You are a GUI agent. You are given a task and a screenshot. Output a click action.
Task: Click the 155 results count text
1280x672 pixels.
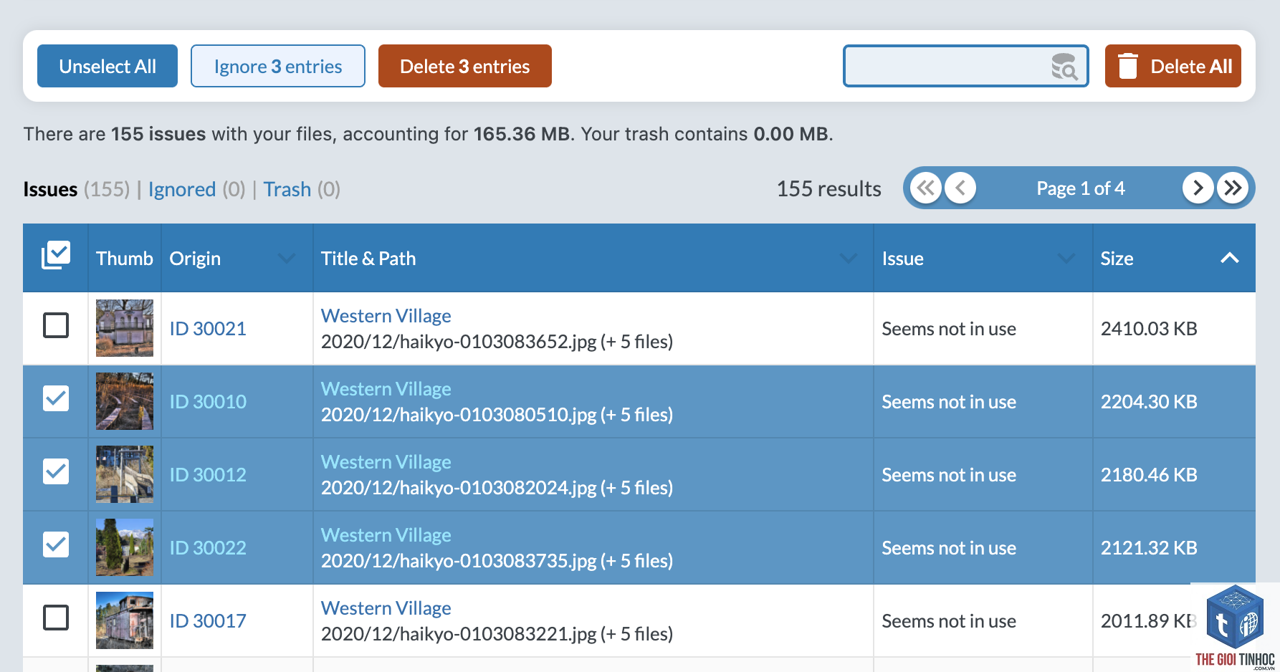tap(829, 189)
